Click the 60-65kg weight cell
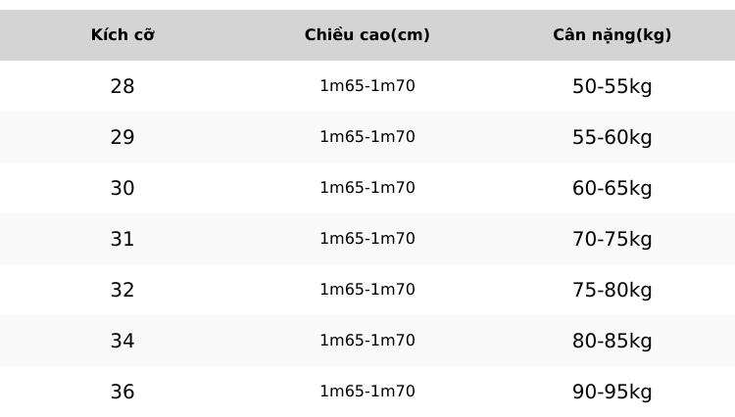 [612, 188]
